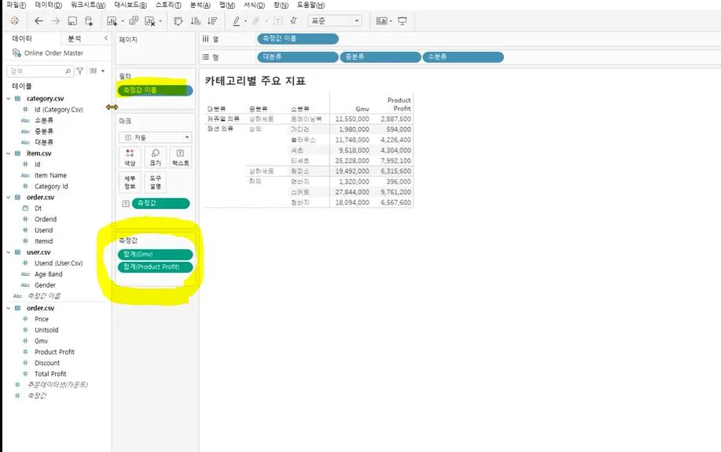Click the 도구 설명 tooltip marks button
The image size is (721, 452).
point(156,182)
